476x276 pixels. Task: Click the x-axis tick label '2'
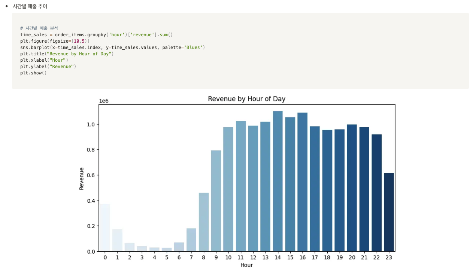[x=130, y=258]
